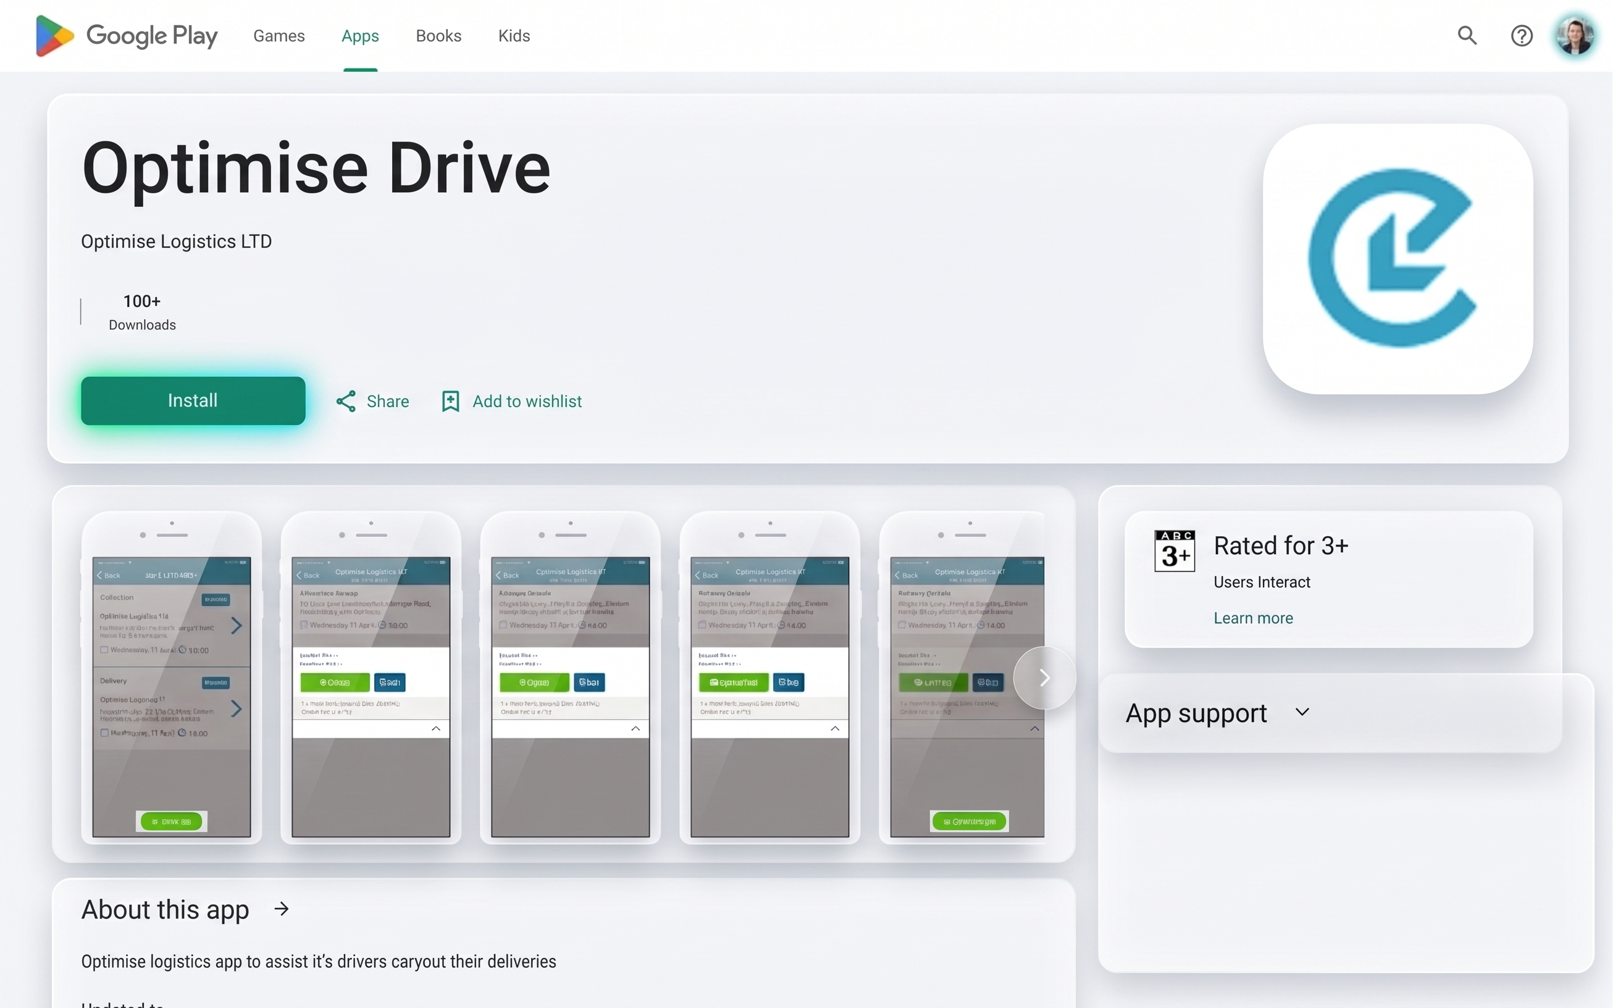Click the 3+ content rating badge
Screen dimensions: 1613x1008
point(1175,551)
